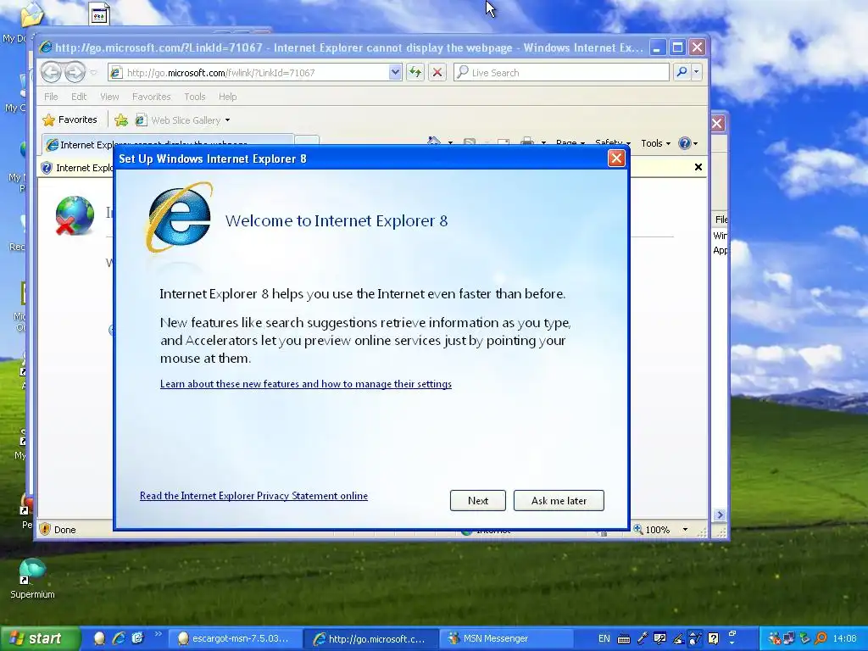
Task: Open the Tools menu in the menu bar
Action: coord(195,97)
